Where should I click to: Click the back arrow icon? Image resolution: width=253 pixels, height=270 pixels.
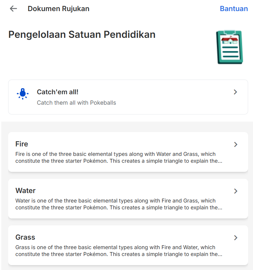13,9
